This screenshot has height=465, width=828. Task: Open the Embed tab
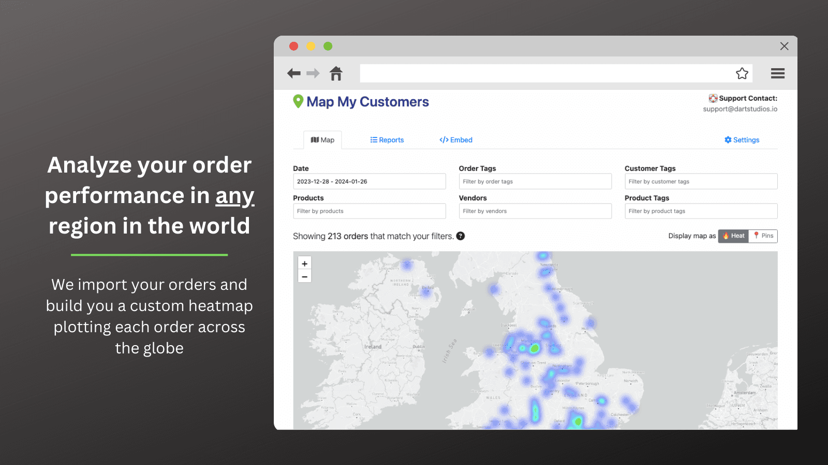pos(455,139)
